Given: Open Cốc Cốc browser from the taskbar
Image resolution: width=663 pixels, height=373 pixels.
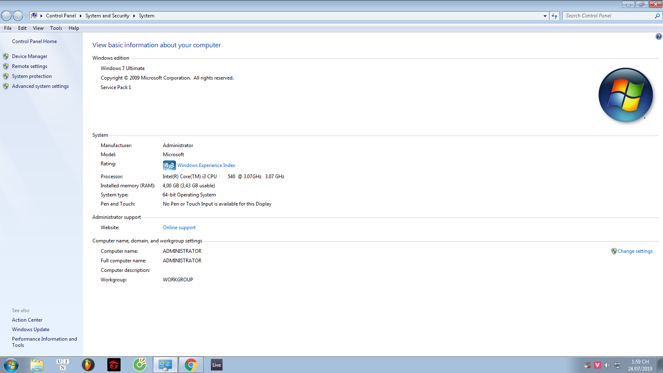Looking at the screenshot, I should pyautogui.click(x=140, y=365).
